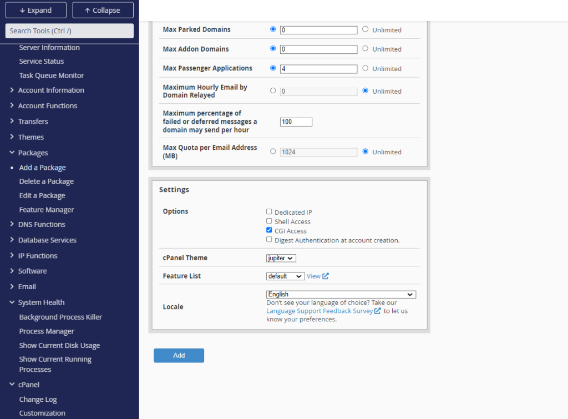This screenshot has width=568, height=419.
Task: Click the external link icon next to View
Action: (x=326, y=276)
